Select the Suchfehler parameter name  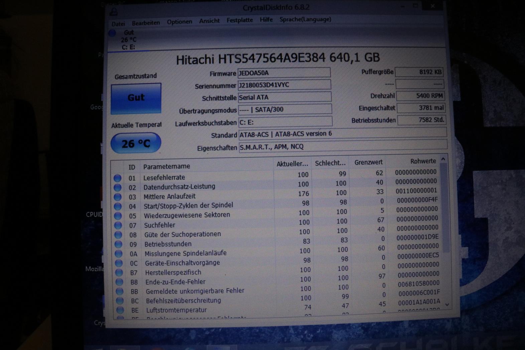pos(159,225)
